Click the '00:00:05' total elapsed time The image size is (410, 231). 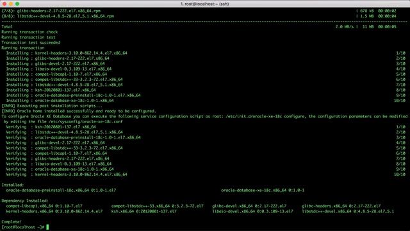coord(387,27)
